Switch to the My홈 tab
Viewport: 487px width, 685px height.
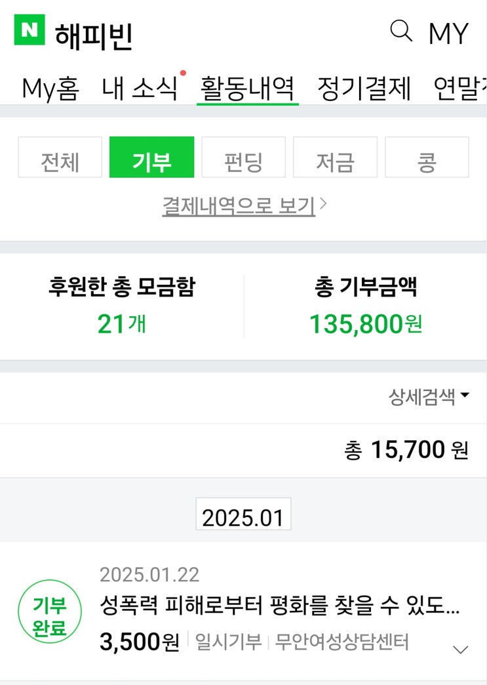[x=50, y=88]
